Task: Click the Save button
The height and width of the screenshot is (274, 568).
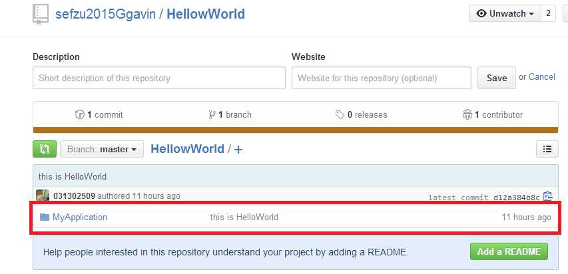Action: click(x=497, y=78)
